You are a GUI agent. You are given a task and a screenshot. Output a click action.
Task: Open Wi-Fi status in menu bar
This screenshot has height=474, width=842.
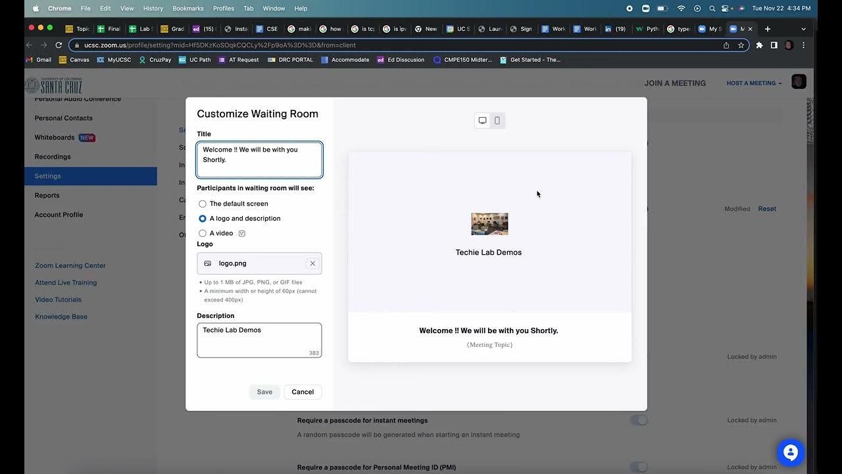coord(681,9)
